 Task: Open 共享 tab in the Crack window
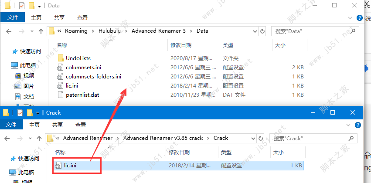[58, 125]
